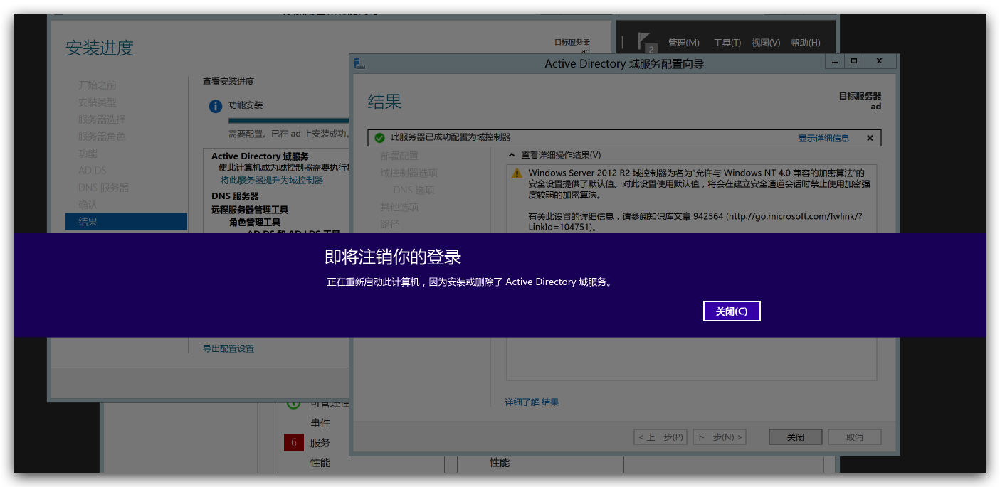Open the 工具(T) menu
The width and height of the screenshot is (1000, 487).
727,43
